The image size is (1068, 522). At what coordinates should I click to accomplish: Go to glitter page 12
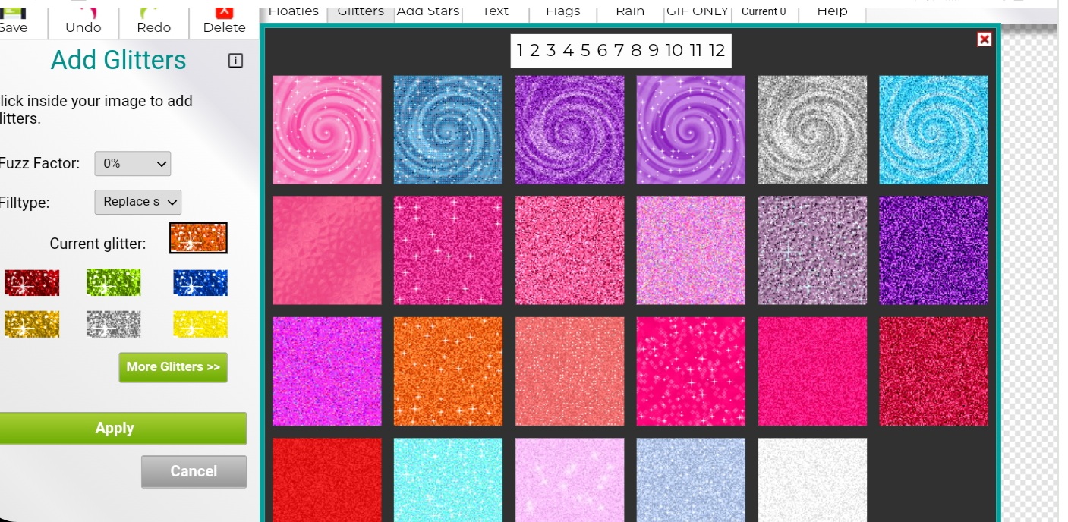tap(717, 51)
